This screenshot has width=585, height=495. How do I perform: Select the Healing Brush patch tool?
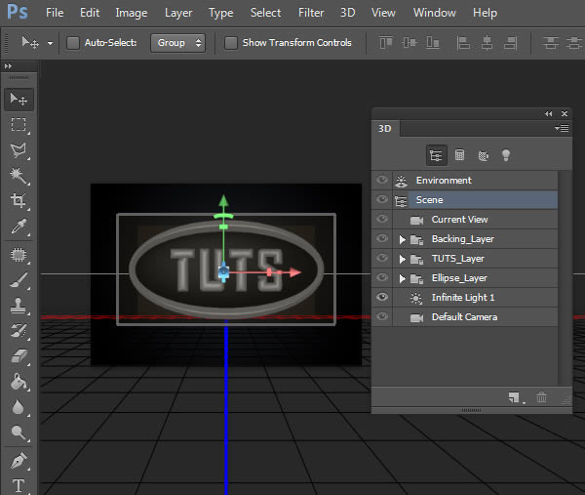pos(19,255)
